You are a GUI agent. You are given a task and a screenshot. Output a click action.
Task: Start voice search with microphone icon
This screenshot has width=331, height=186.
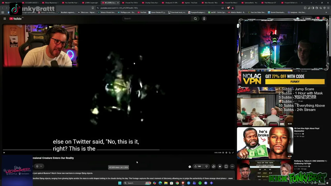[204, 19]
